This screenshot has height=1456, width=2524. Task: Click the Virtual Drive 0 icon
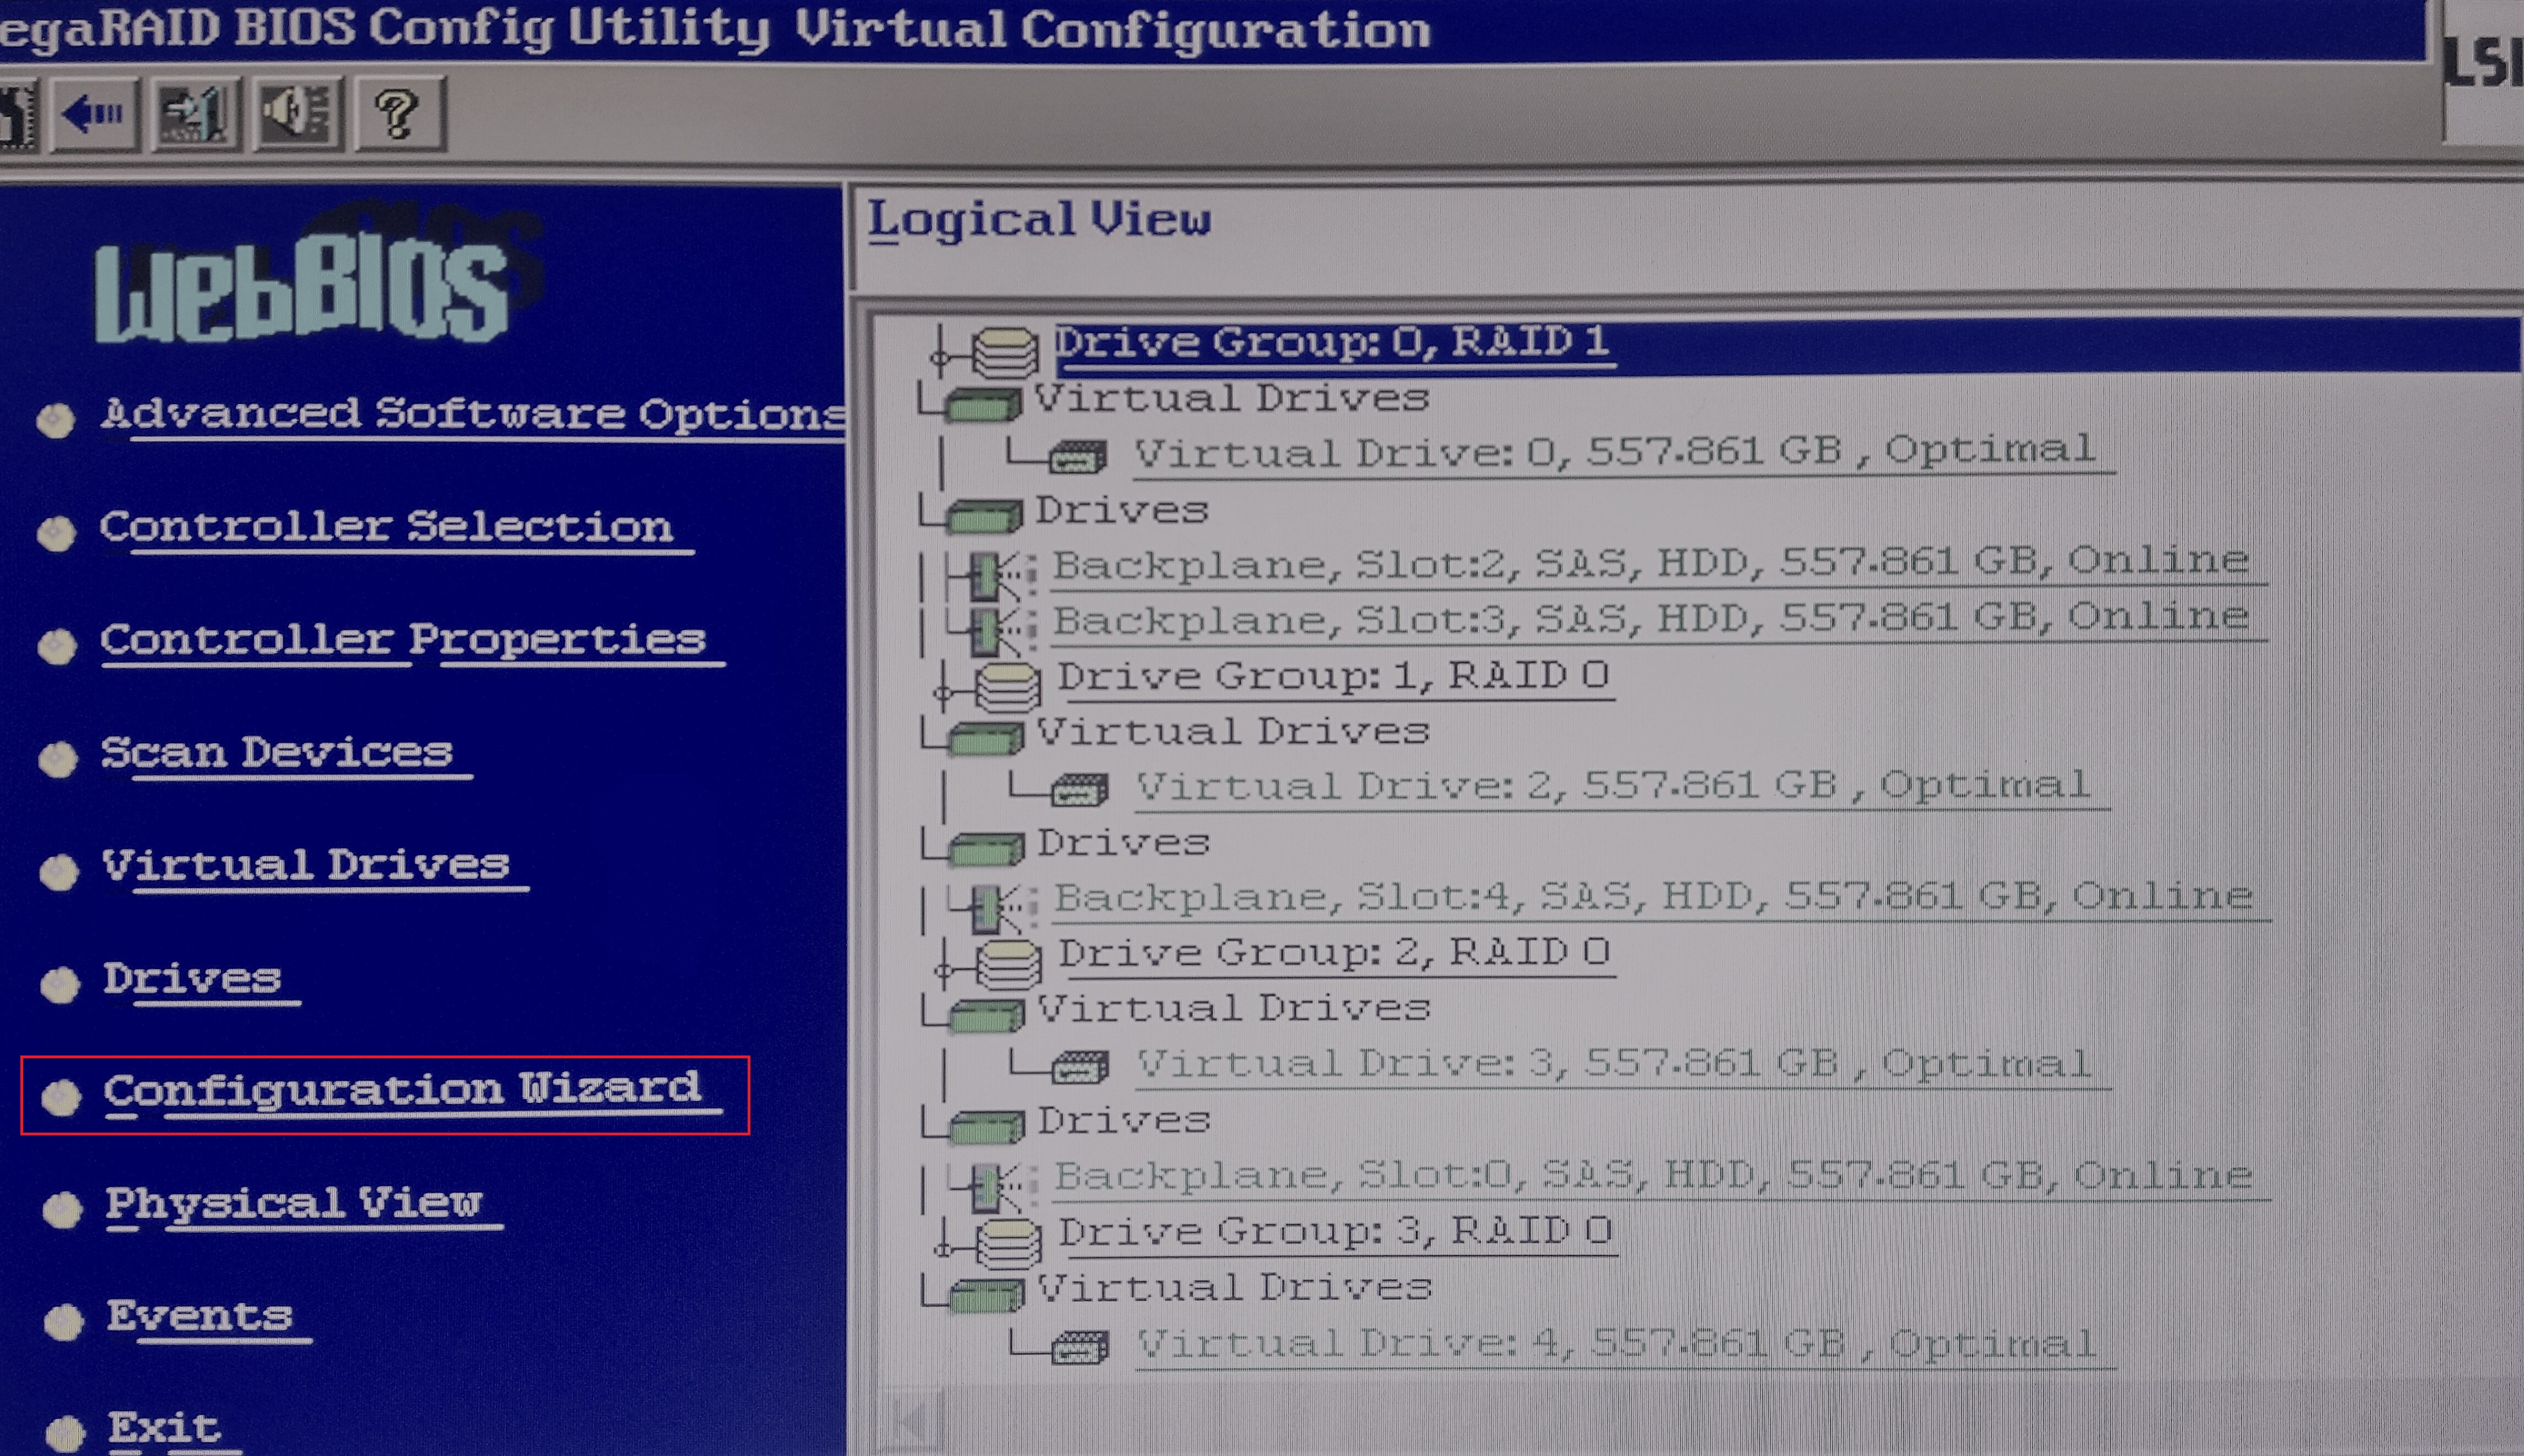click(1078, 456)
